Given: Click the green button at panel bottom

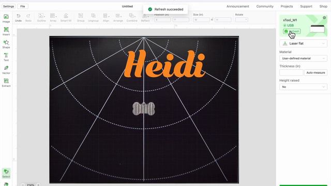Looking at the screenshot, I should pyautogui.click(x=304, y=185).
